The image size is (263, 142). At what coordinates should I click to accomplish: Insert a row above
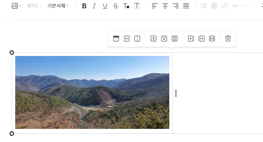tap(154, 39)
